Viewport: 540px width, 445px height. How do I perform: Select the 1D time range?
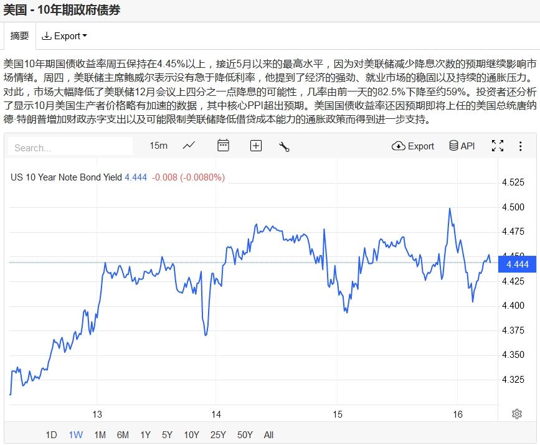tap(52, 434)
